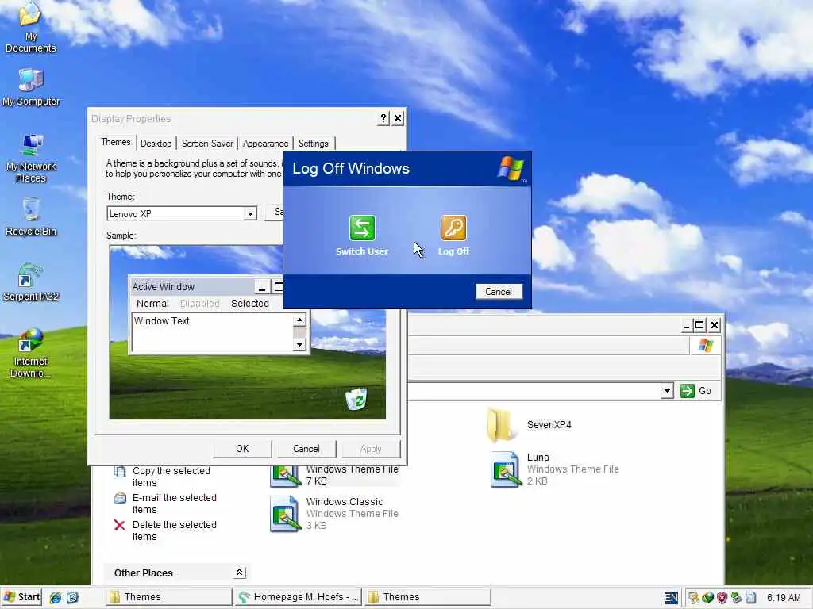The width and height of the screenshot is (813, 609).
Task: Switch to the Desktop tab
Action: point(156,144)
